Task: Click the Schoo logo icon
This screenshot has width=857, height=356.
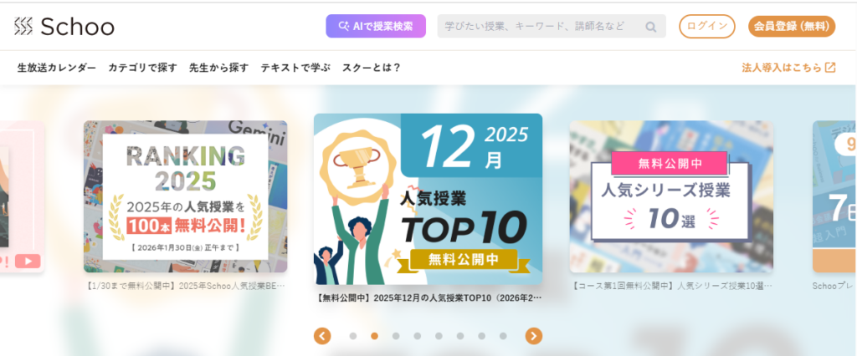Action: point(23,26)
